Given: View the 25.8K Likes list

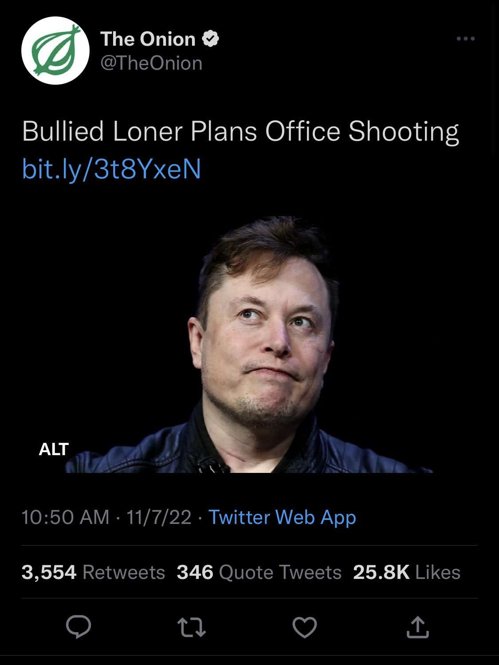Looking at the screenshot, I should pos(407,572).
